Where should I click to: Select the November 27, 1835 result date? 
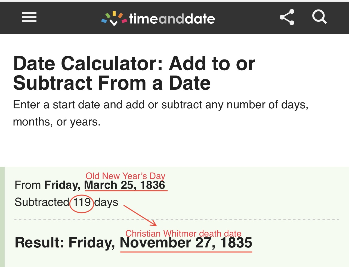[186, 243]
